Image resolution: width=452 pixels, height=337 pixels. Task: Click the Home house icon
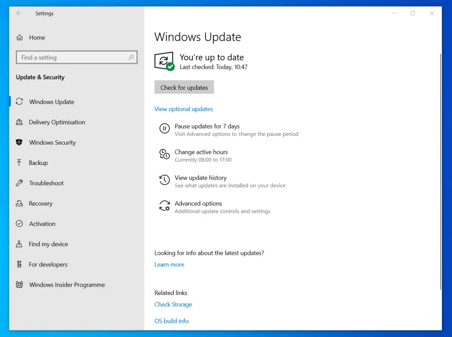[19, 38]
